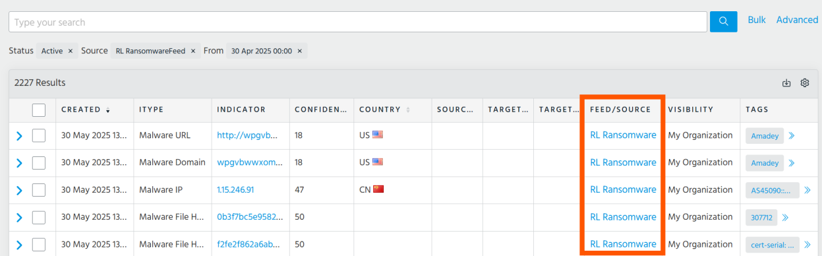Open the 1.15.246.91 indicator link

(235, 189)
